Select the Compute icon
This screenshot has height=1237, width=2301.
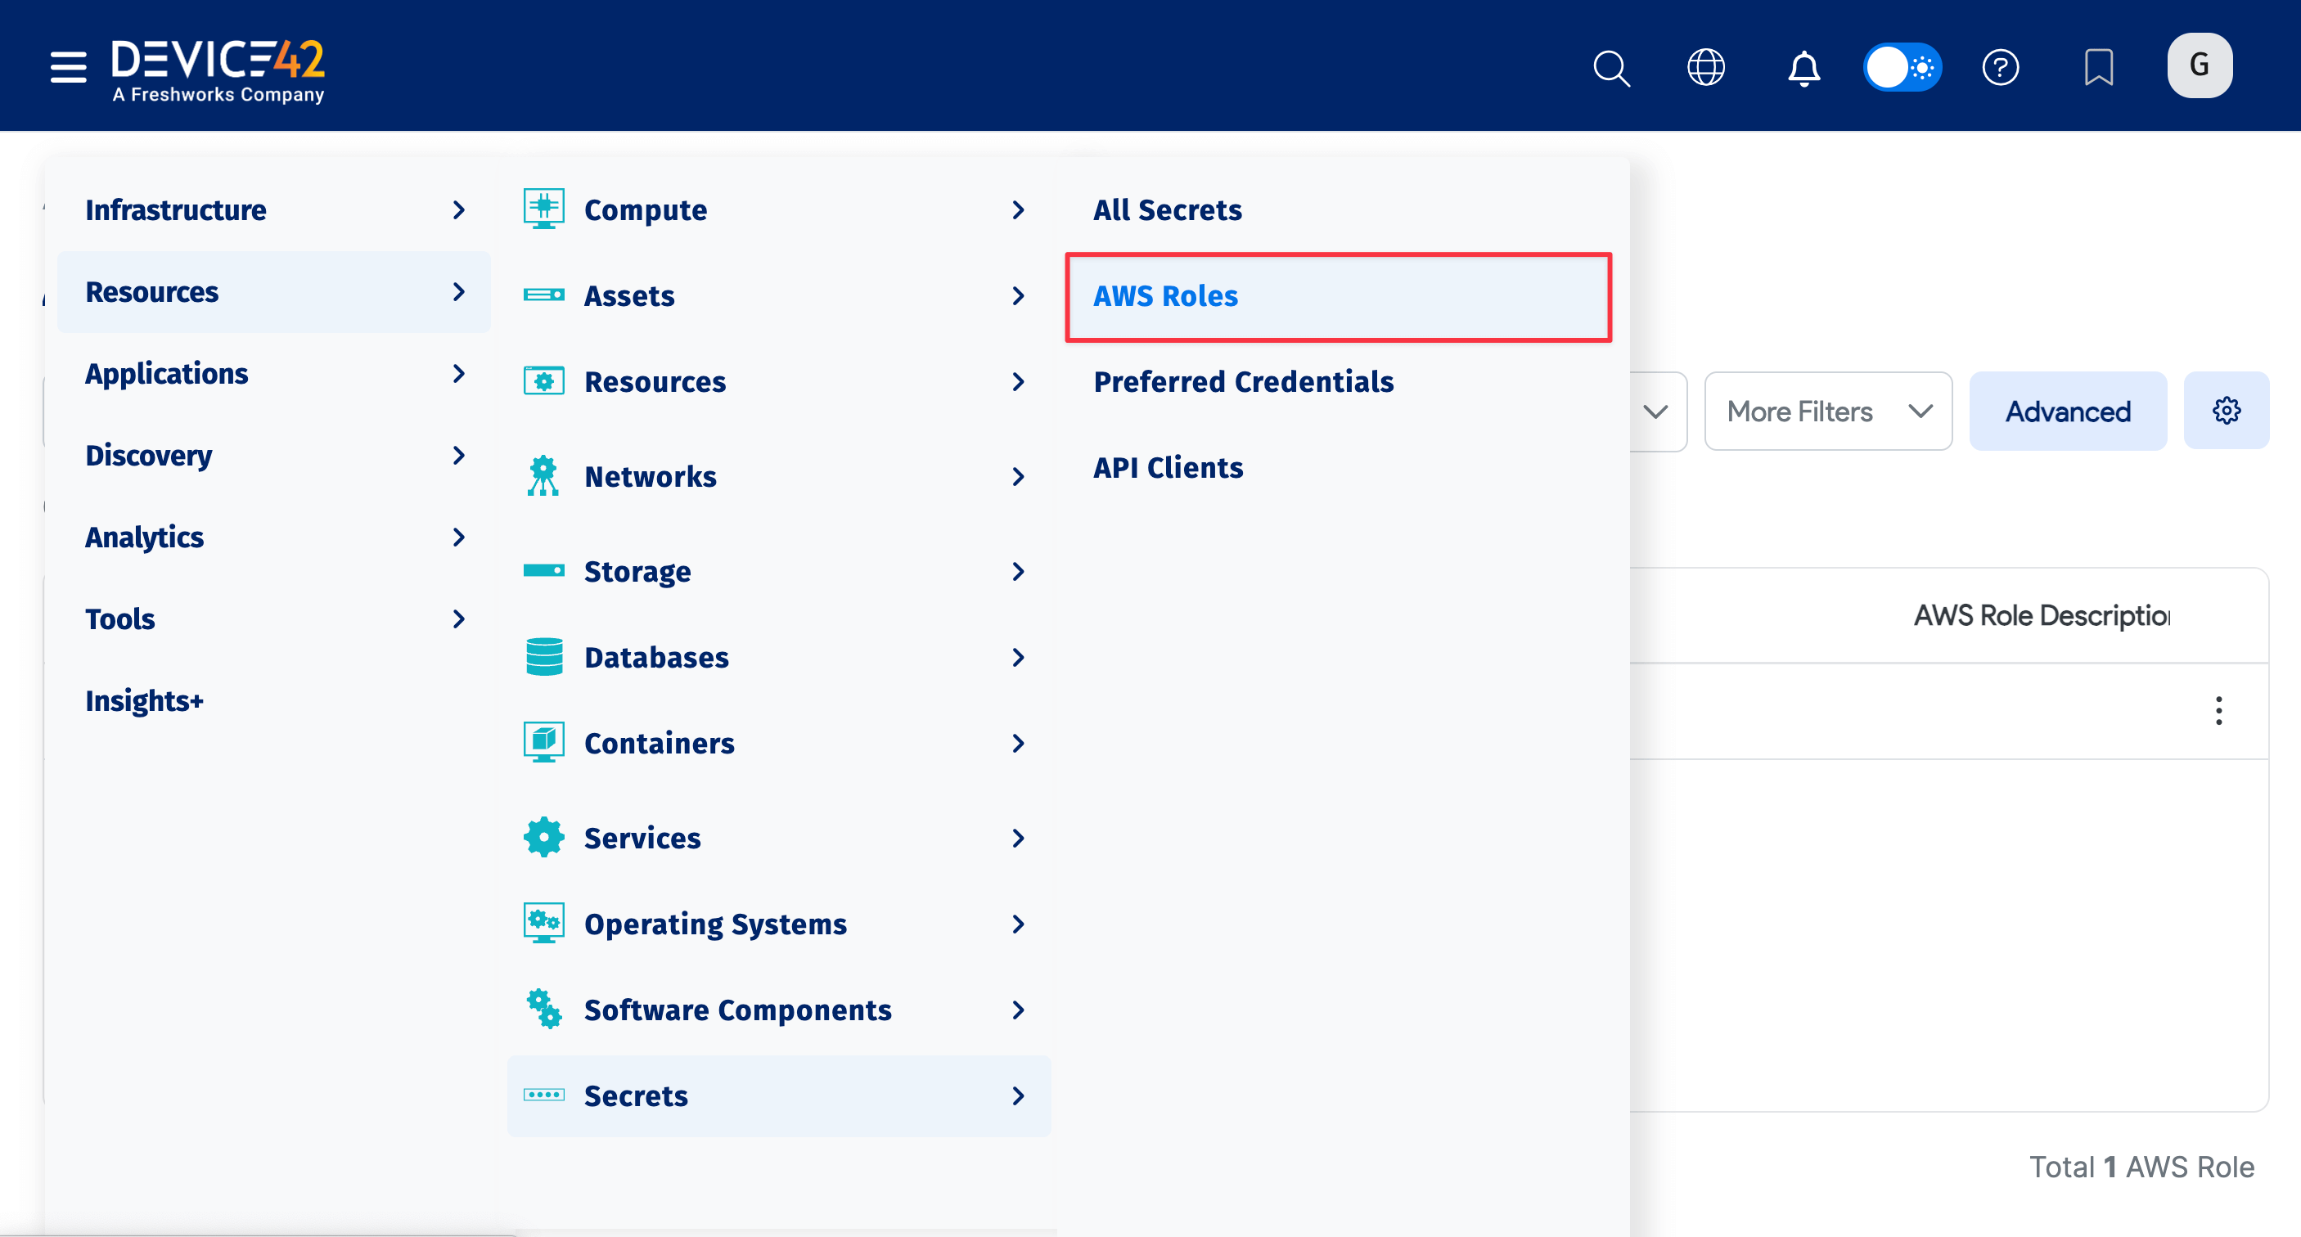point(544,207)
